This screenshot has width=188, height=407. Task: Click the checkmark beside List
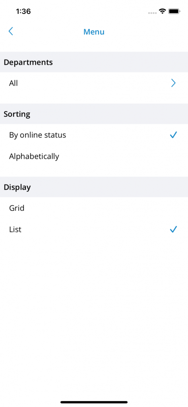(173, 229)
